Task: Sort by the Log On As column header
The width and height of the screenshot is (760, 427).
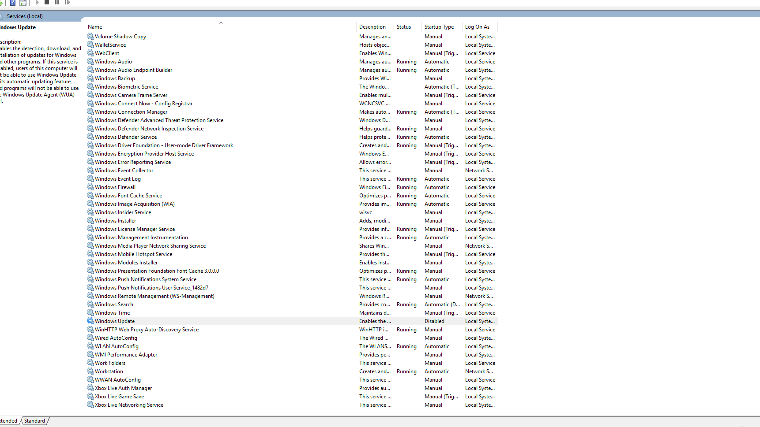Action: pyautogui.click(x=480, y=27)
